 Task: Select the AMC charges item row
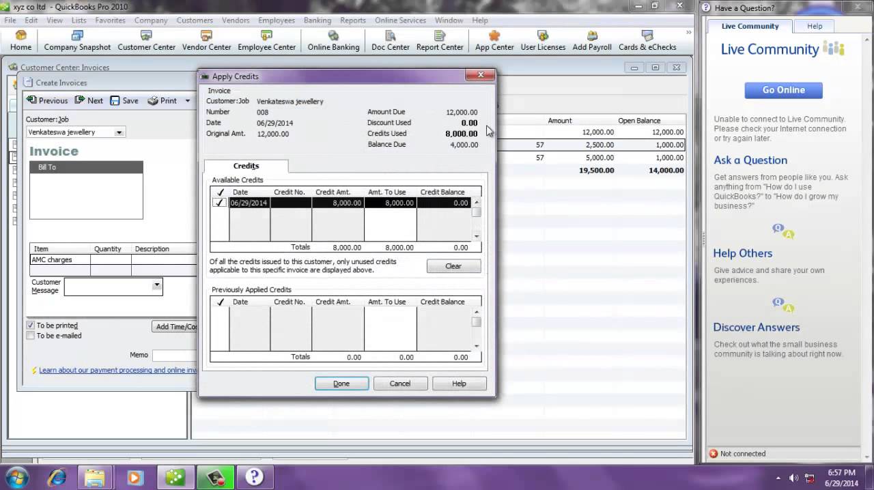[x=113, y=259]
